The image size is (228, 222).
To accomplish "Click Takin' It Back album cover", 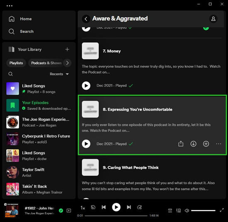I will click(x=13, y=189).
